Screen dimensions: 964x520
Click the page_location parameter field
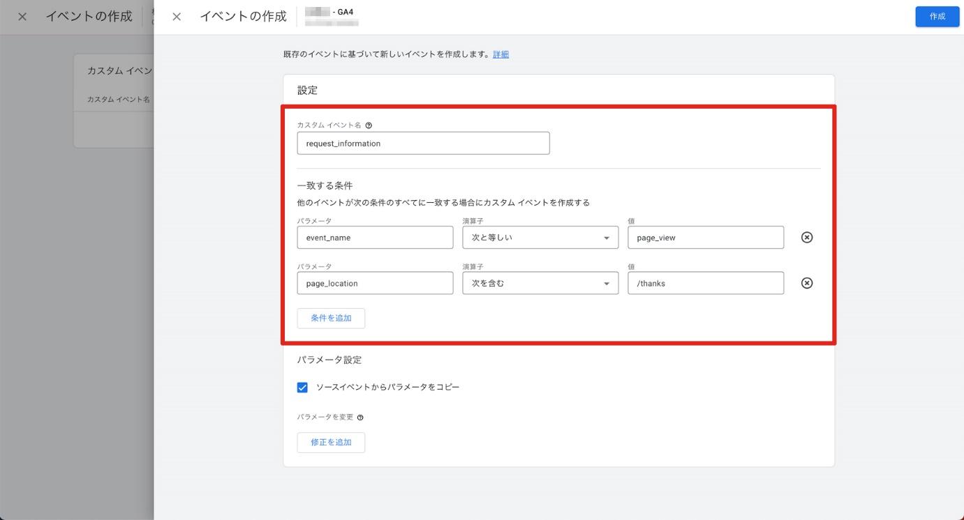(375, 283)
